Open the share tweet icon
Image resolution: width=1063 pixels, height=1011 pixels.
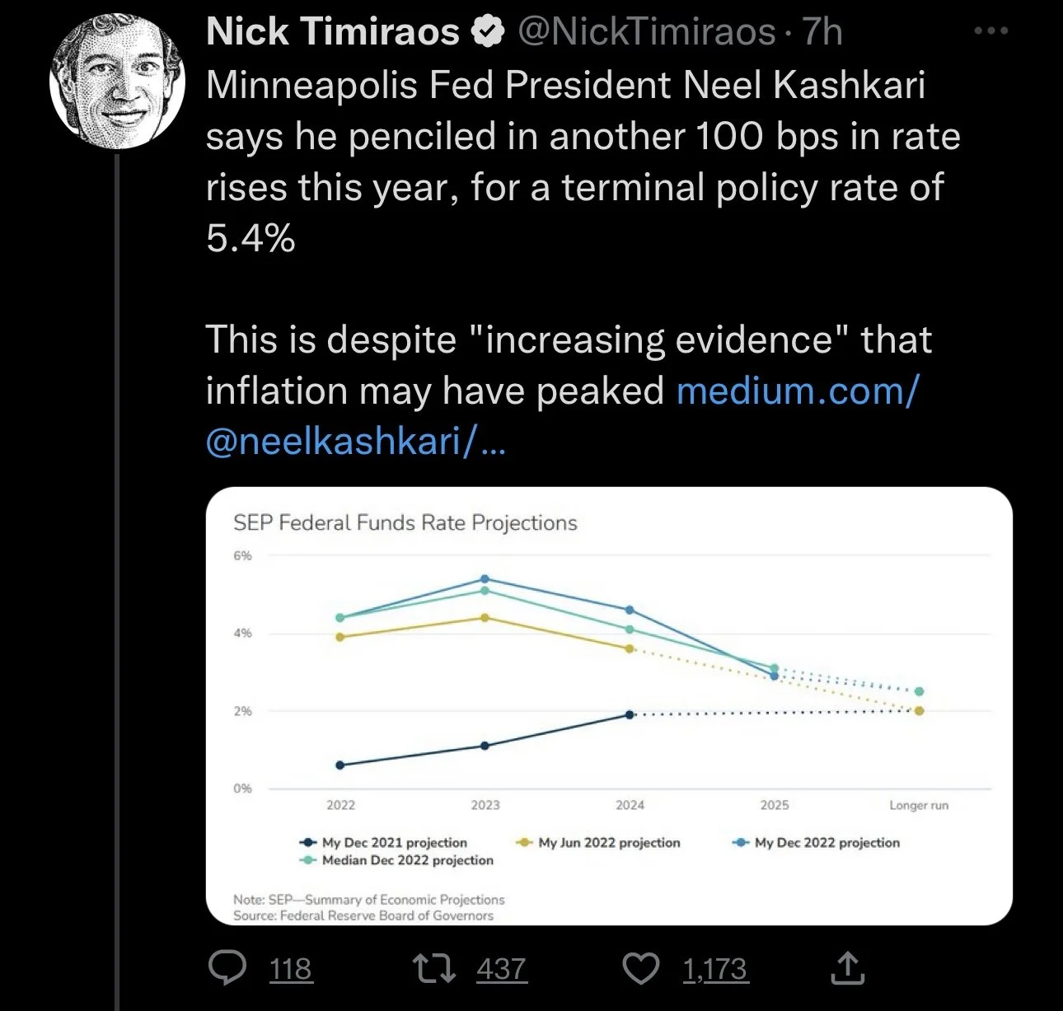click(x=847, y=968)
